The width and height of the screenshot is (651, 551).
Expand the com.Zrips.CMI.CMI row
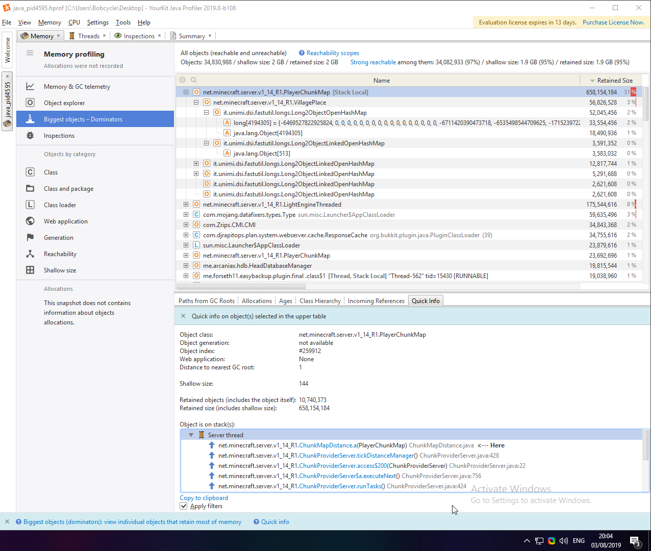186,225
